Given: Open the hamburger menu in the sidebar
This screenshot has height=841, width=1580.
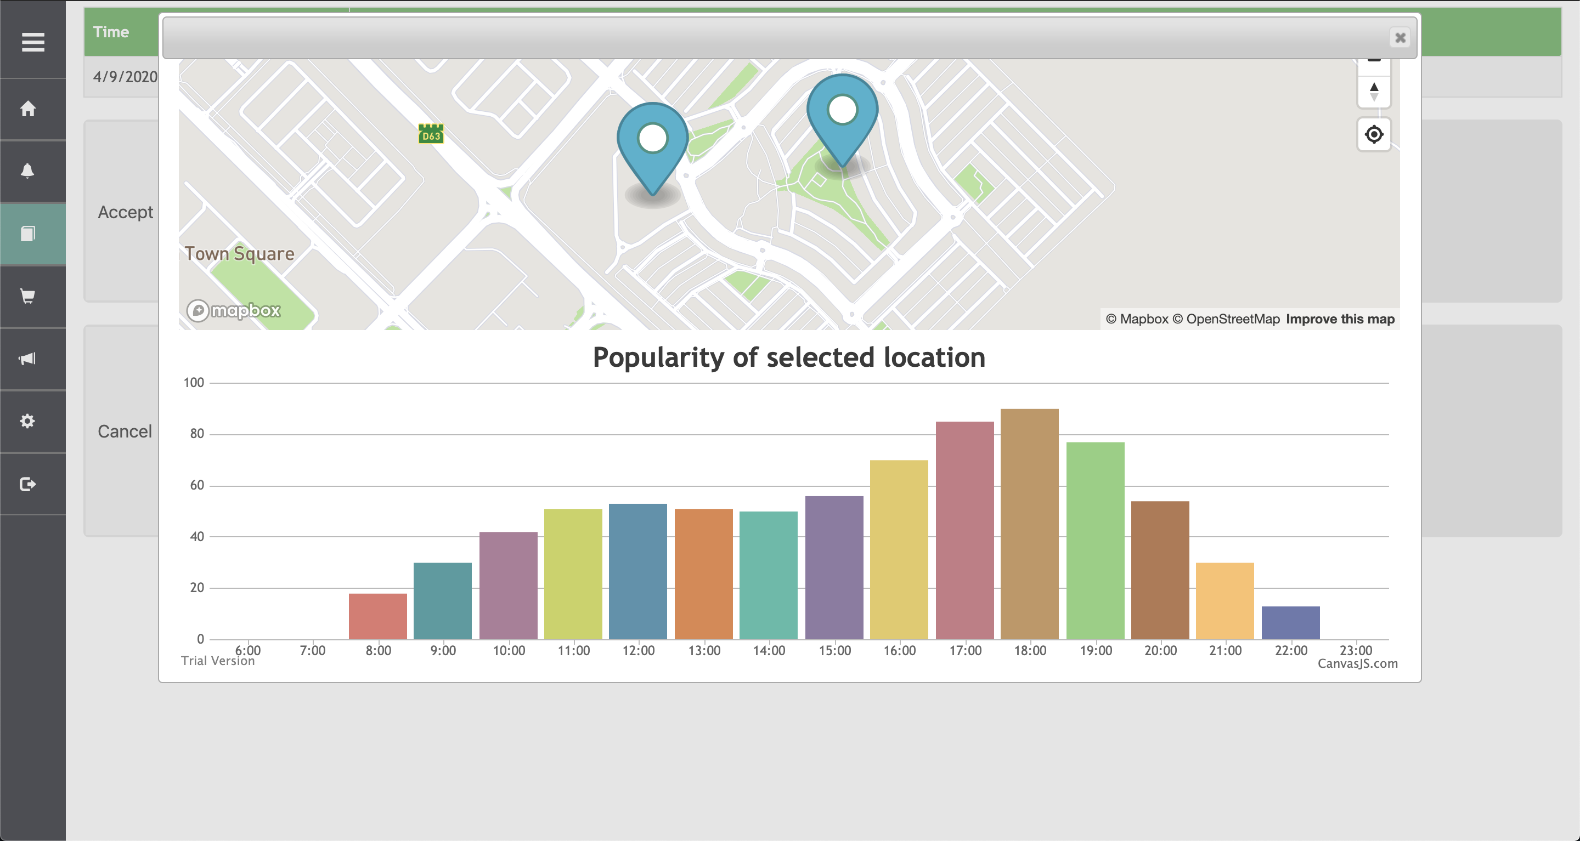Looking at the screenshot, I should click(32, 42).
